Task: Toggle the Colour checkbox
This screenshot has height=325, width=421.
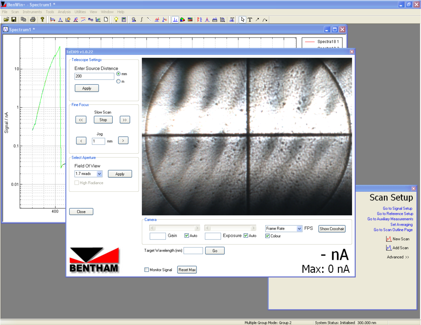Action: 268,236
